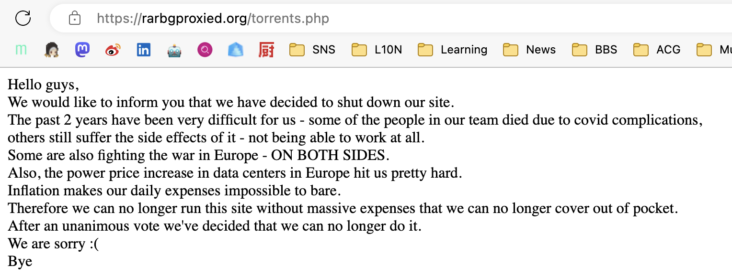Click the lock site-info icon
The image size is (732, 277).
pyautogui.click(x=74, y=19)
